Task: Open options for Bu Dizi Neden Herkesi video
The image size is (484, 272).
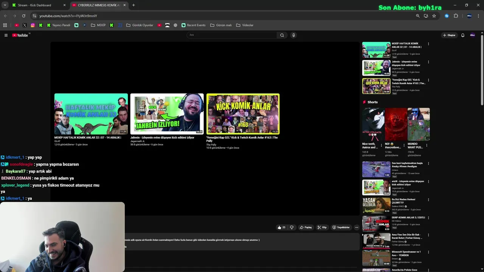Action: pos(428,199)
